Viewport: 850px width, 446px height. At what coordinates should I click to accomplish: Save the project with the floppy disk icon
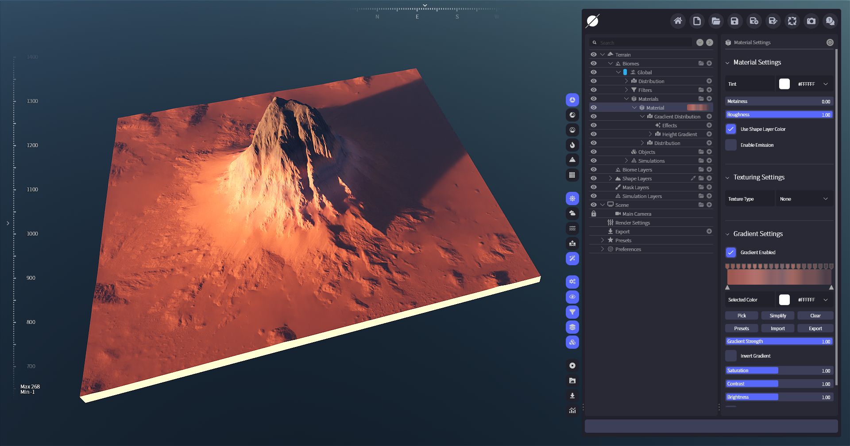(734, 21)
